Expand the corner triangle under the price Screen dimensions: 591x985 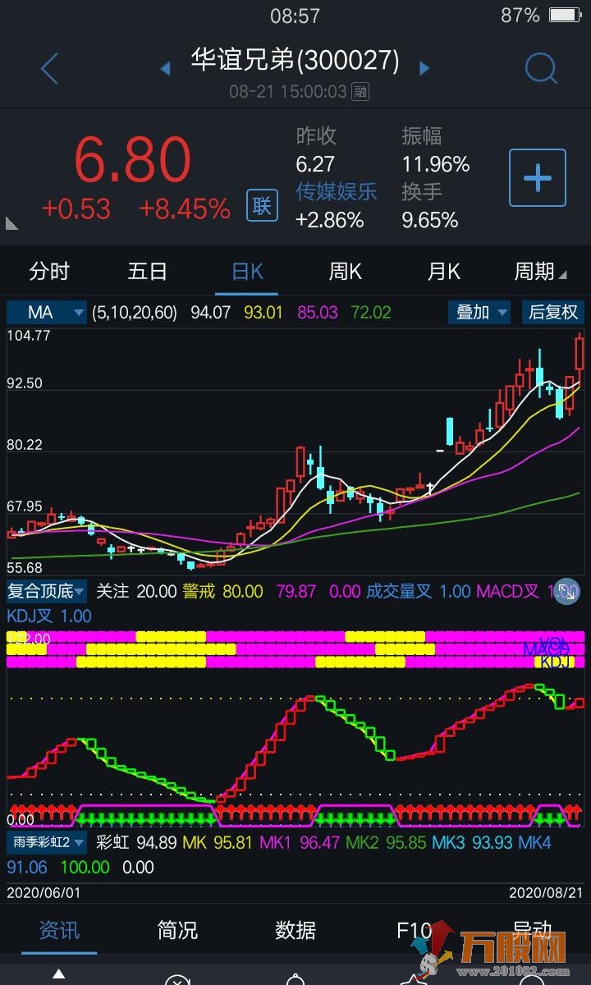pos(11,222)
